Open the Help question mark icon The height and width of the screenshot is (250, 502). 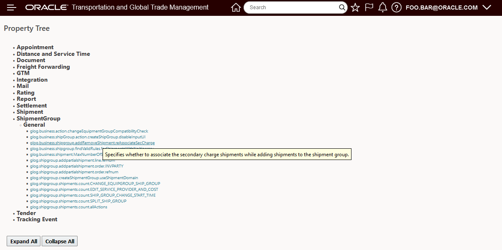pyautogui.click(x=397, y=7)
